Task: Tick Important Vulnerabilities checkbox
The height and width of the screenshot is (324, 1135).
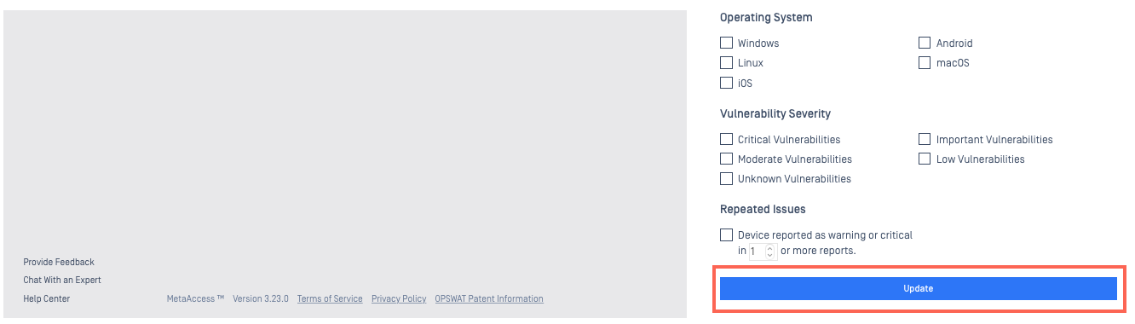Action: pyautogui.click(x=925, y=139)
